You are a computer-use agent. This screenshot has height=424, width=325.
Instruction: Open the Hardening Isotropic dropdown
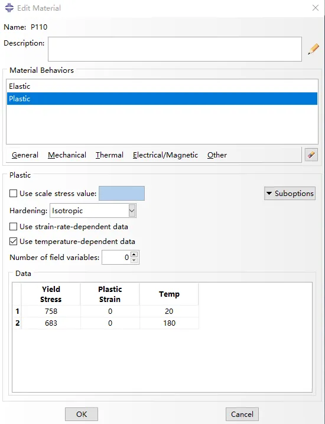point(93,211)
